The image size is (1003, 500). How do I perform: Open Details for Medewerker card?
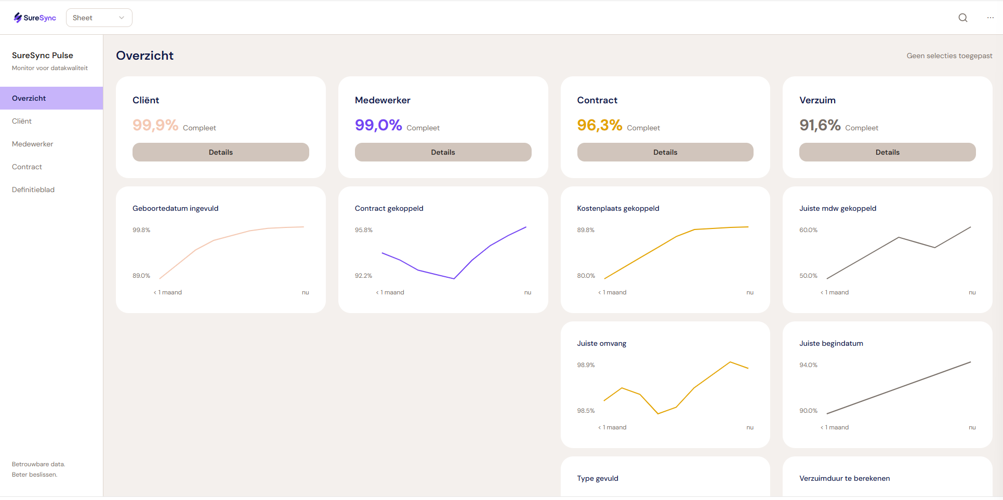pyautogui.click(x=443, y=152)
